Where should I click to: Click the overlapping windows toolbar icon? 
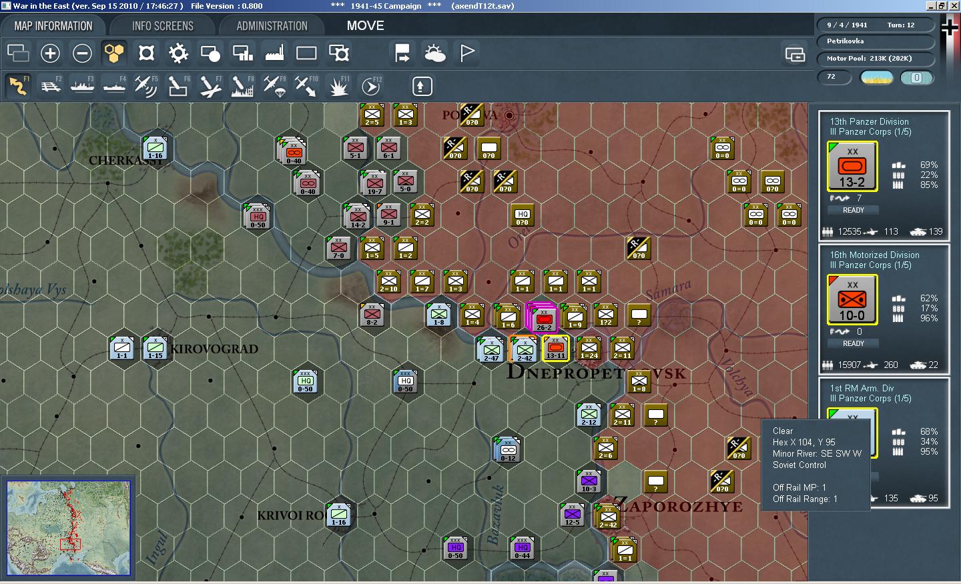(18, 53)
